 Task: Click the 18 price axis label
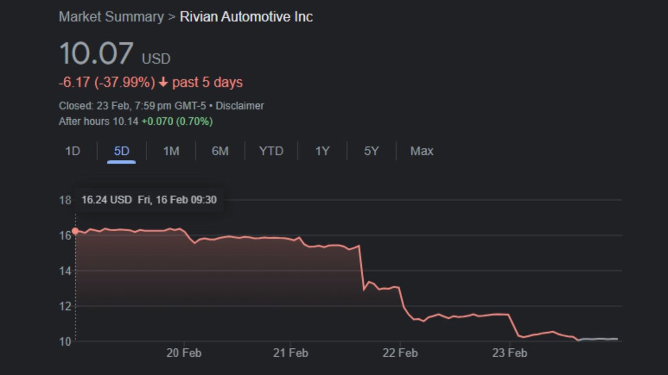(x=65, y=200)
